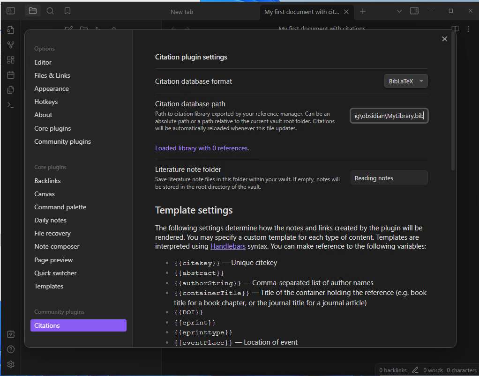
Task: Open the help question mark icon
Action: pyautogui.click(x=11, y=349)
